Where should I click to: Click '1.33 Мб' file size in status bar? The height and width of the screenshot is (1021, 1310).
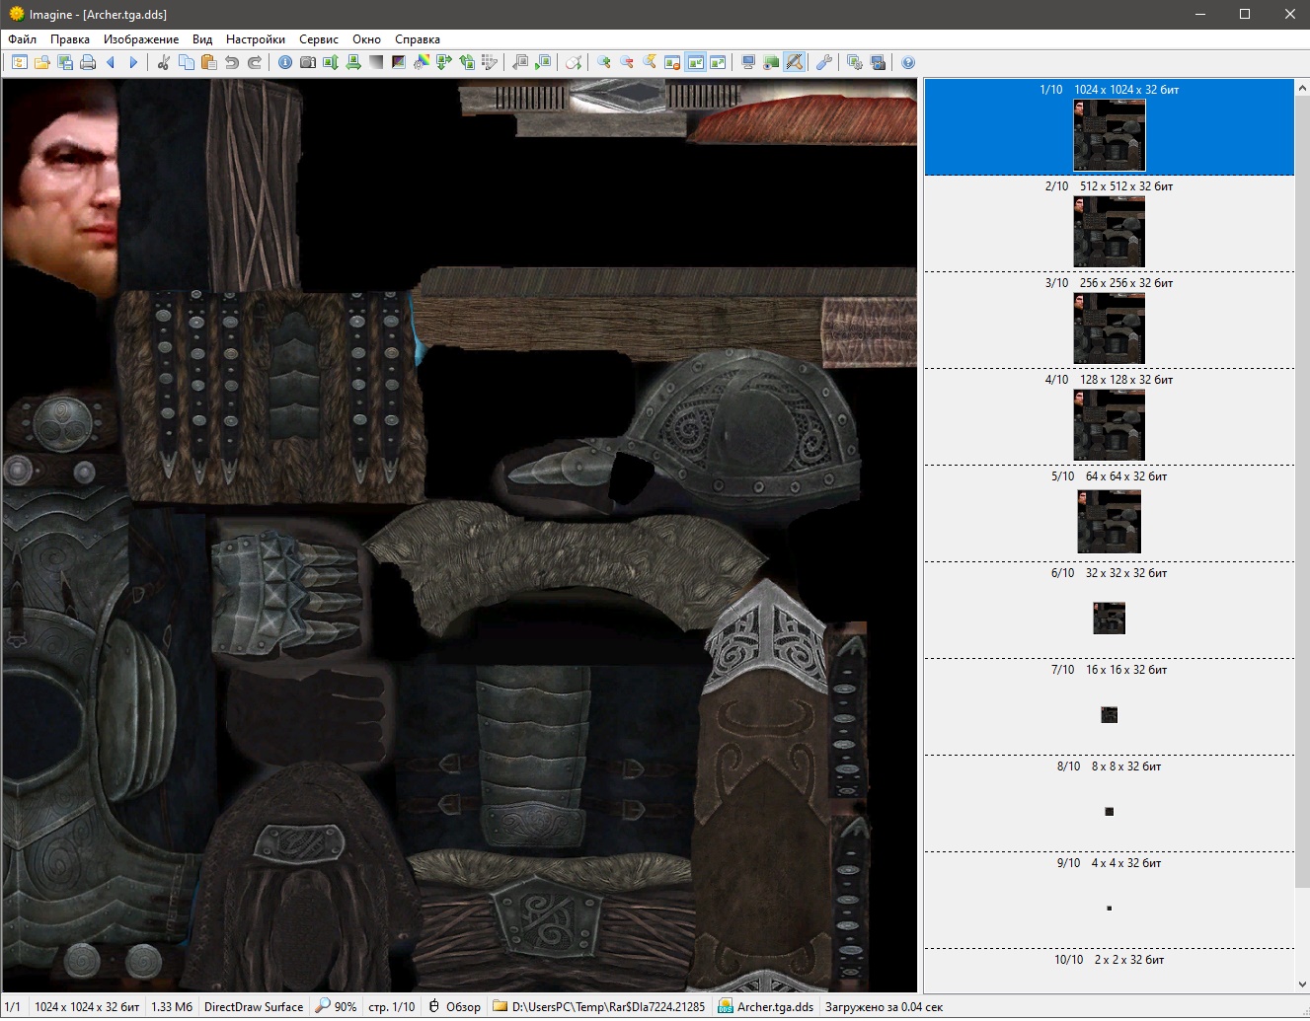pos(172,1007)
